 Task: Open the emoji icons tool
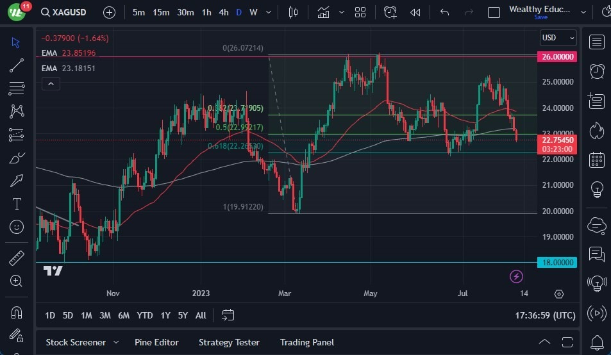(17, 226)
